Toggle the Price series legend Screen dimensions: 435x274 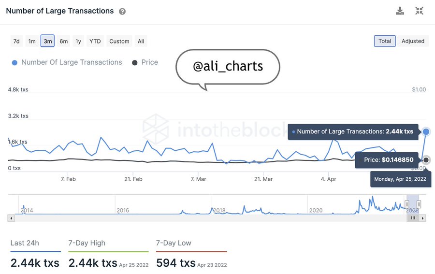pos(145,62)
